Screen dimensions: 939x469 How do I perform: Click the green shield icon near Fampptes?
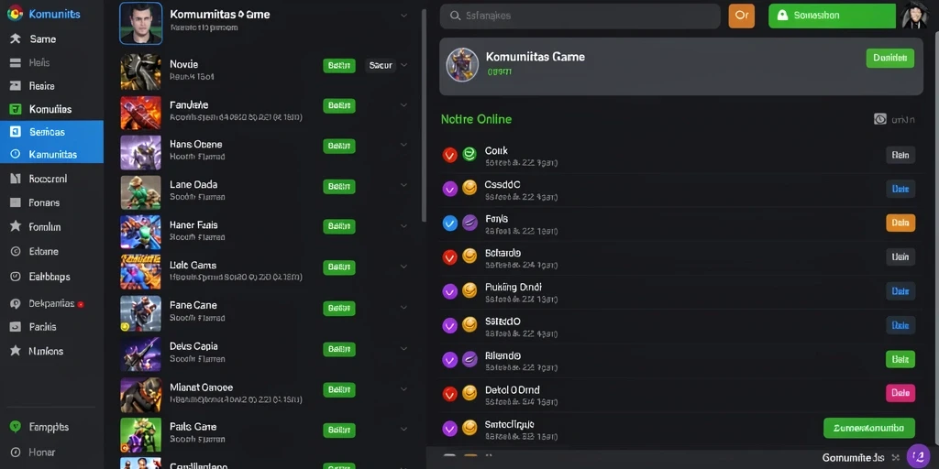16,427
